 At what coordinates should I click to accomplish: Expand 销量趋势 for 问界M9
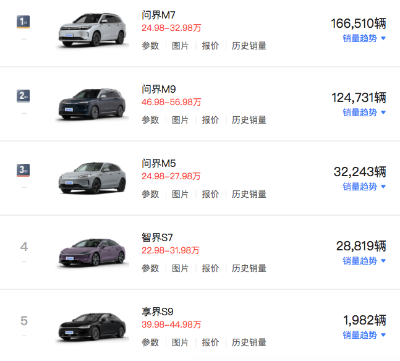[x=364, y=113]
